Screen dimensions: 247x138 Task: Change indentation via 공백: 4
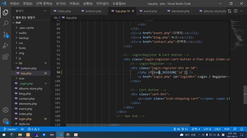196,129
